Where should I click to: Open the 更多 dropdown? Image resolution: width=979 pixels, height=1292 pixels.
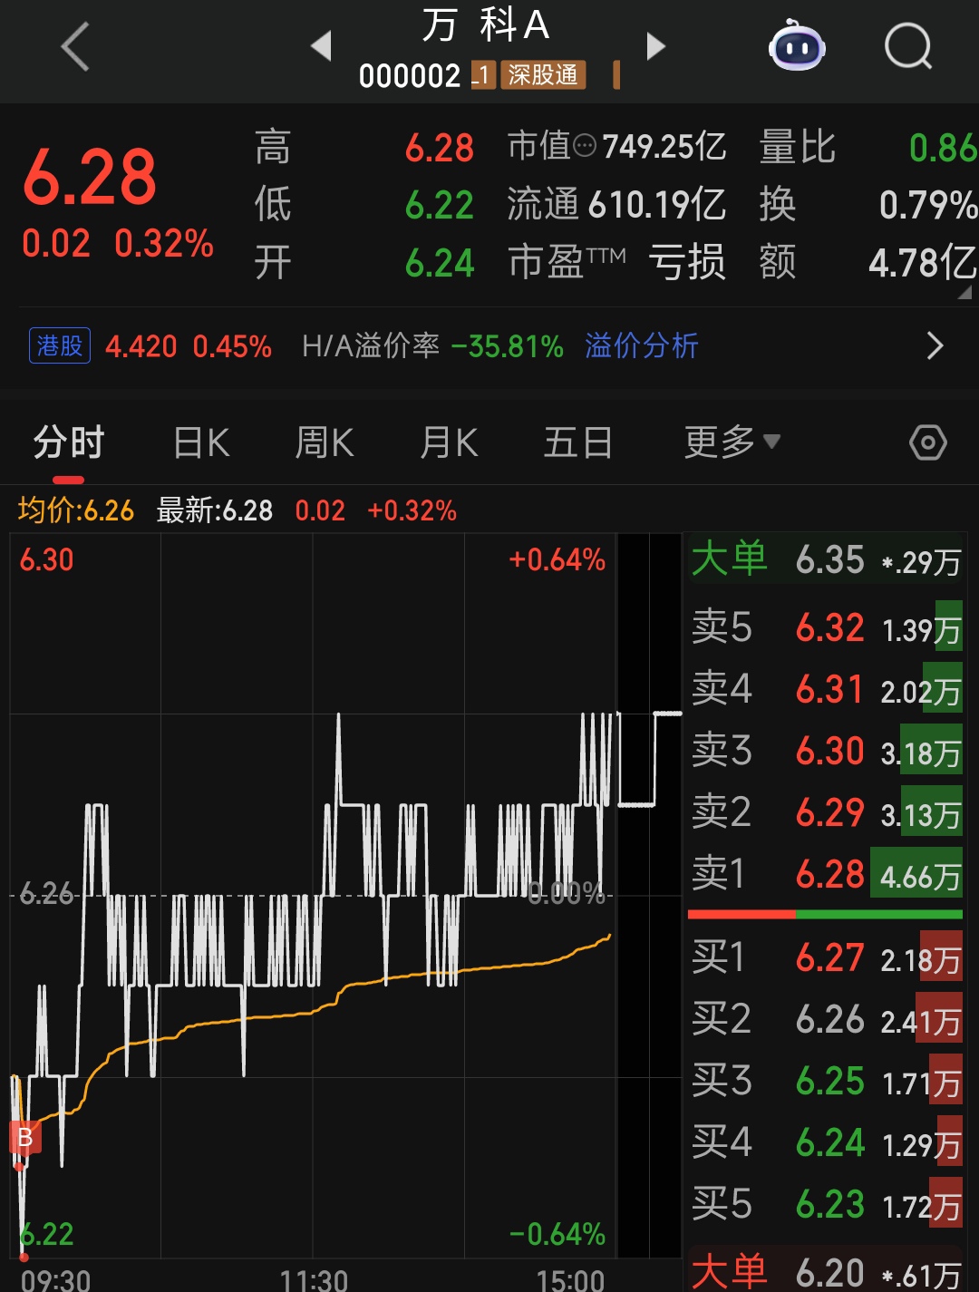pyautogui.click(x=732, y=442)
